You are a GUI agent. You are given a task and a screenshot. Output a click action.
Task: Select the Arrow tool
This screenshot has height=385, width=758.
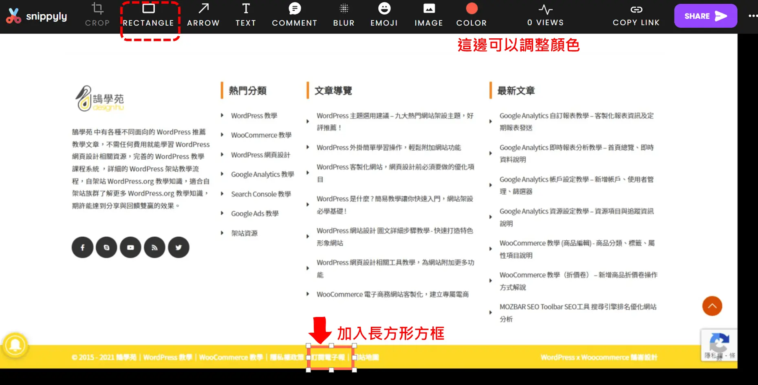coord(203,15)
